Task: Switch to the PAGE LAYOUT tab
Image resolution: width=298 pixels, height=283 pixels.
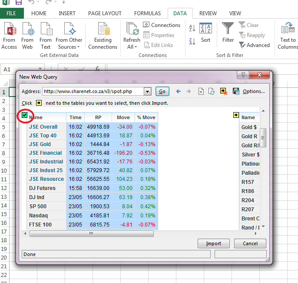Action: coord(105,13)
